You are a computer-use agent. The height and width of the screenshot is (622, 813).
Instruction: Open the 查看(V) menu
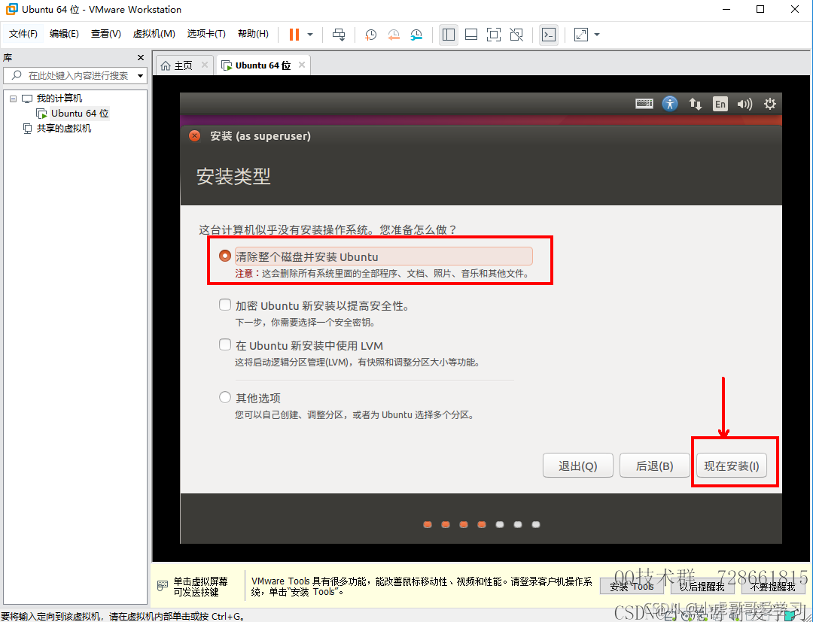106,34
